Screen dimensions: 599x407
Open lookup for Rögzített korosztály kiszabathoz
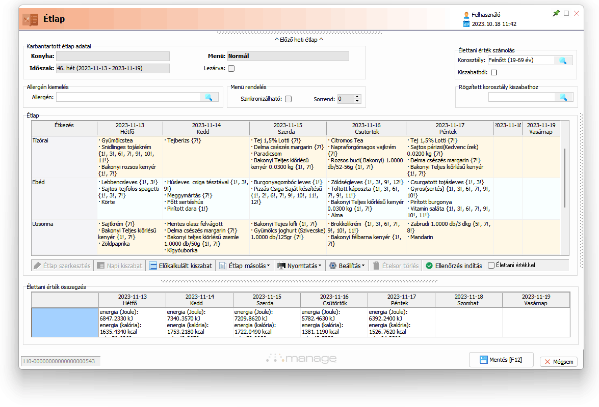[563, 97]
